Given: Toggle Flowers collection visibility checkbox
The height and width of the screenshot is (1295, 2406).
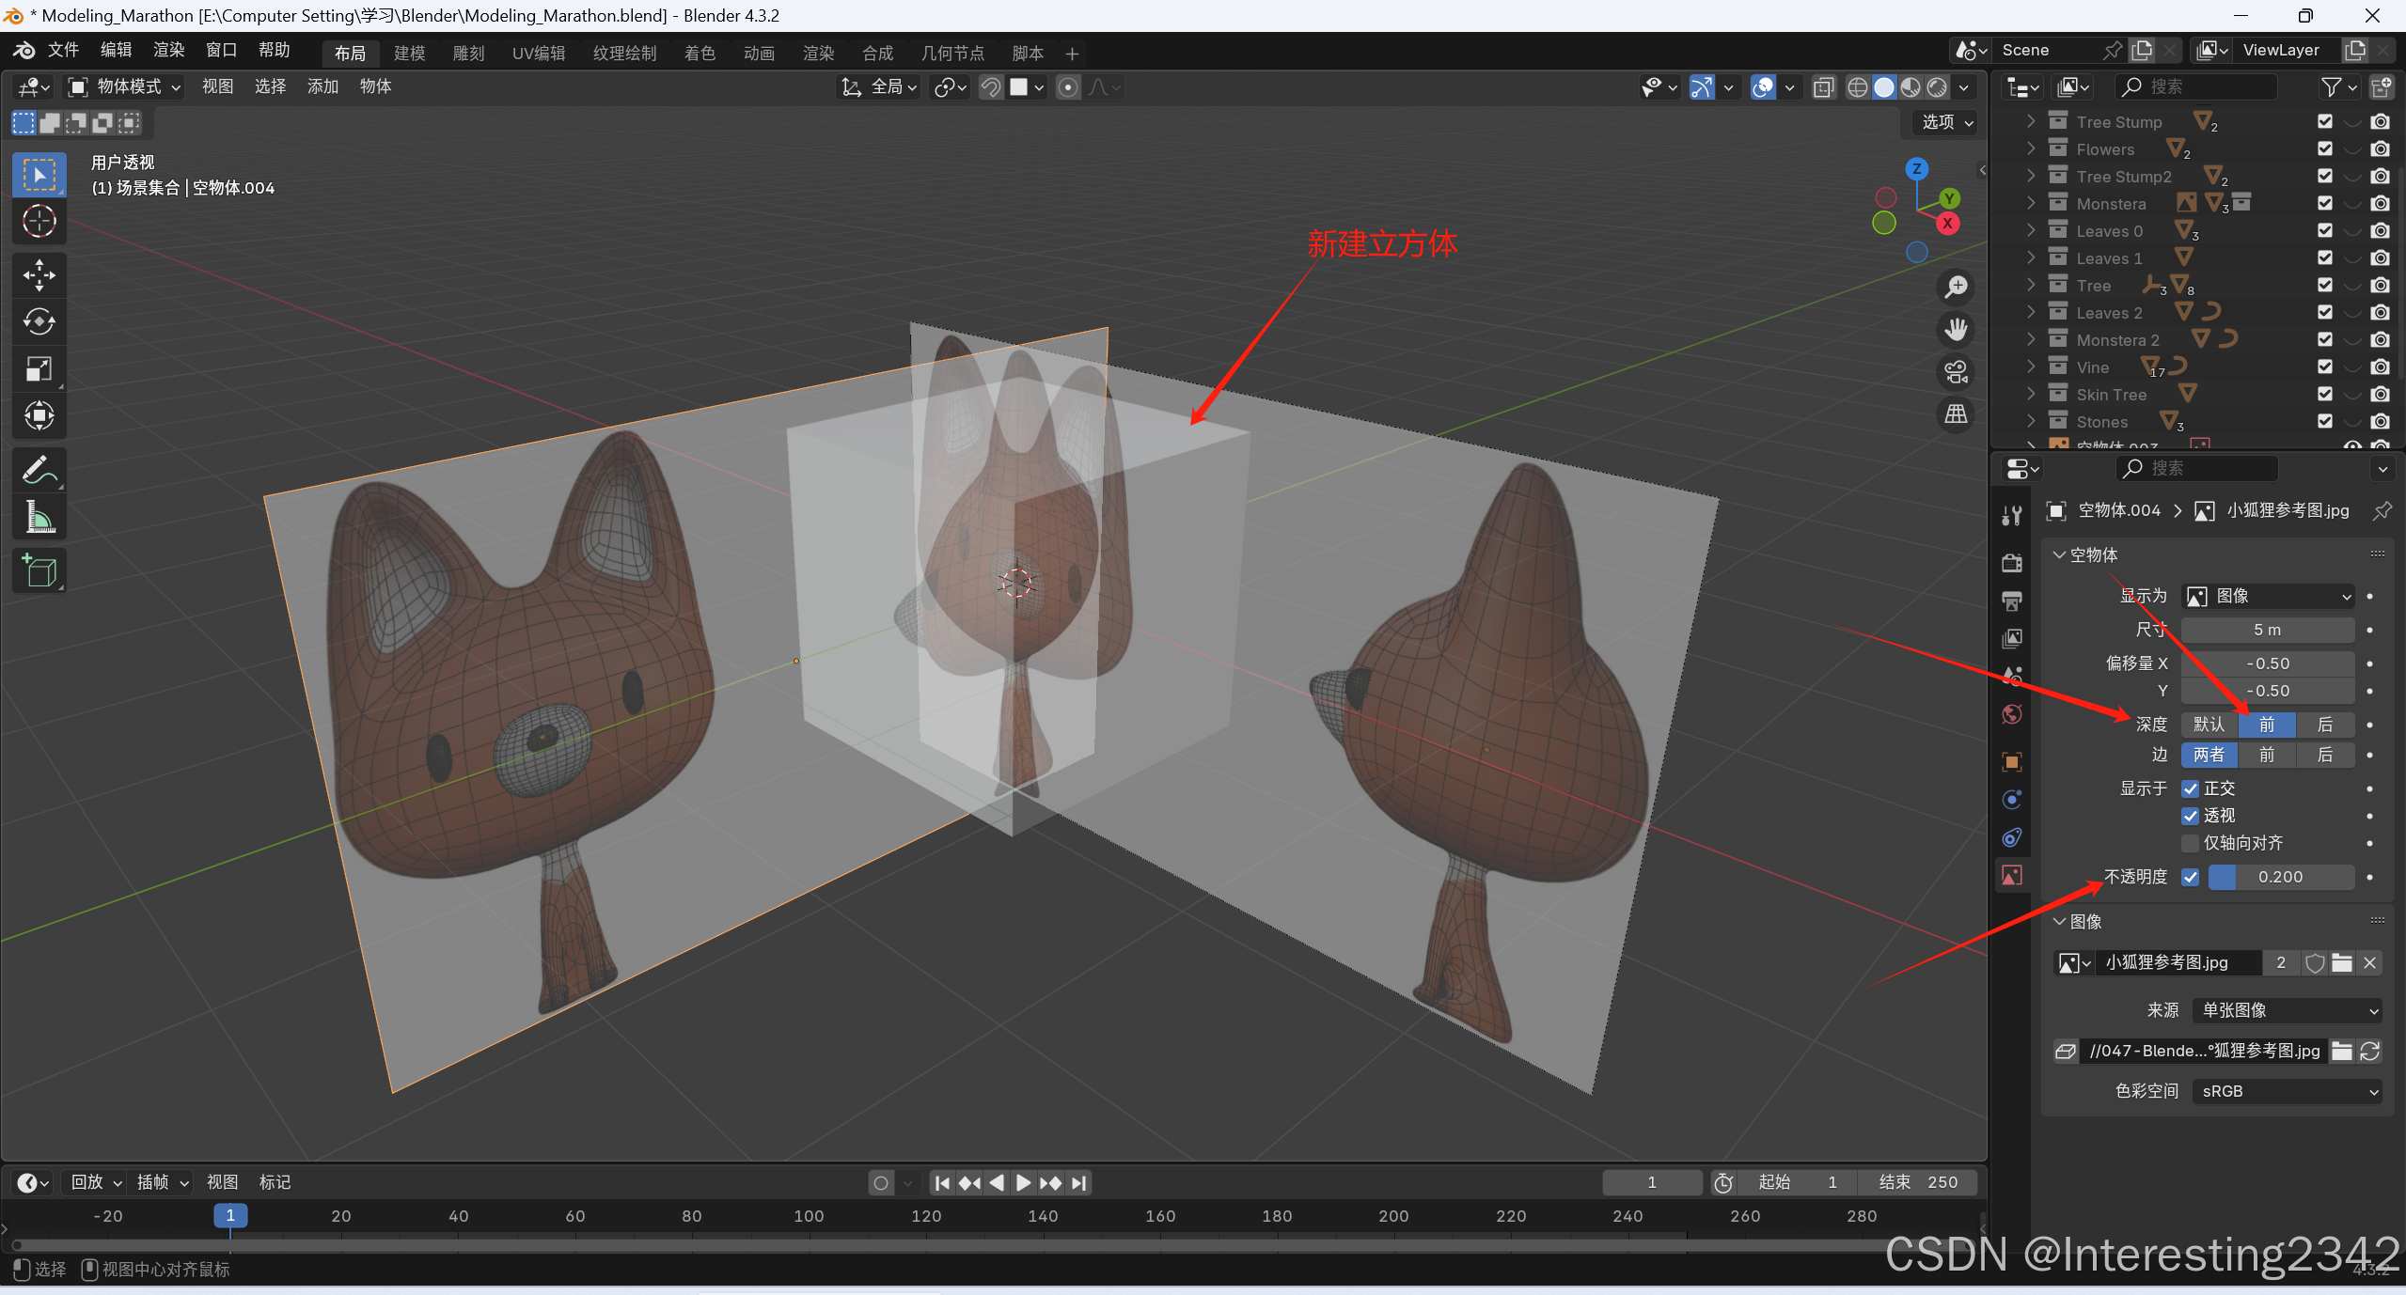Looking at the screenshot, I should pyautogui.click(x=2324, y=148).
